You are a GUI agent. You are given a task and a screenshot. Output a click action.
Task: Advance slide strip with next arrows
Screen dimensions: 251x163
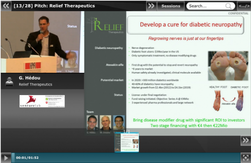(246, 140)
